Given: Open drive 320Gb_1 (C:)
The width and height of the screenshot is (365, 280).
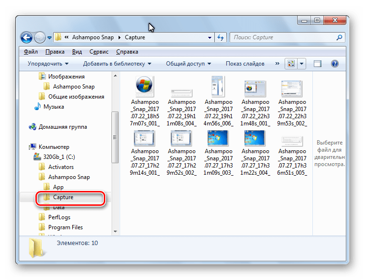Looking at the screenshot, I should point(59,157).
